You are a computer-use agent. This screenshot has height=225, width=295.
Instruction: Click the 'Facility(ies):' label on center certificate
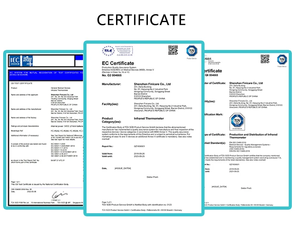[110, 104]
